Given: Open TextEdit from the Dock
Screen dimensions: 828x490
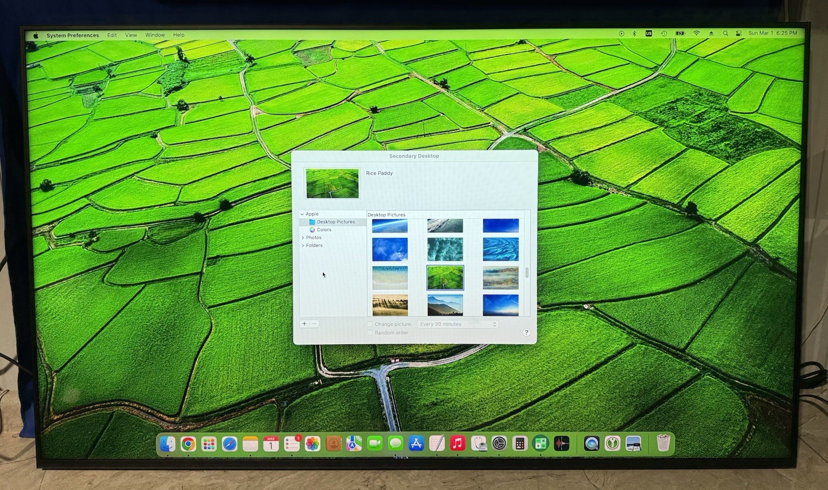Looking at the screenshot, I should tap(437, 443).
